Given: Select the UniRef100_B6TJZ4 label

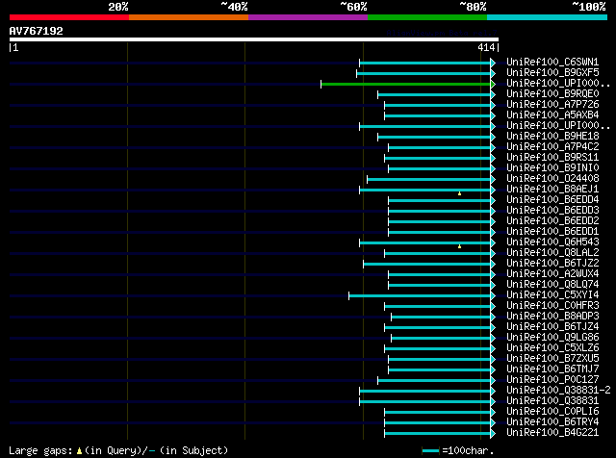Looking at the screenshot, I should pos(552,327).
